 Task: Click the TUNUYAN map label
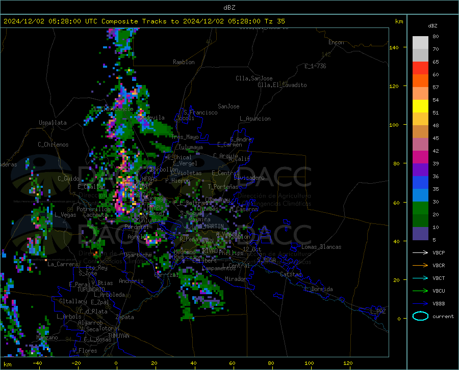pyautogui.click(x=118, y=336)
